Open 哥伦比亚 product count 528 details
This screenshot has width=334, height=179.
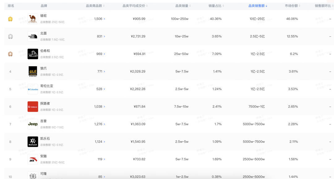click(101, 89)
